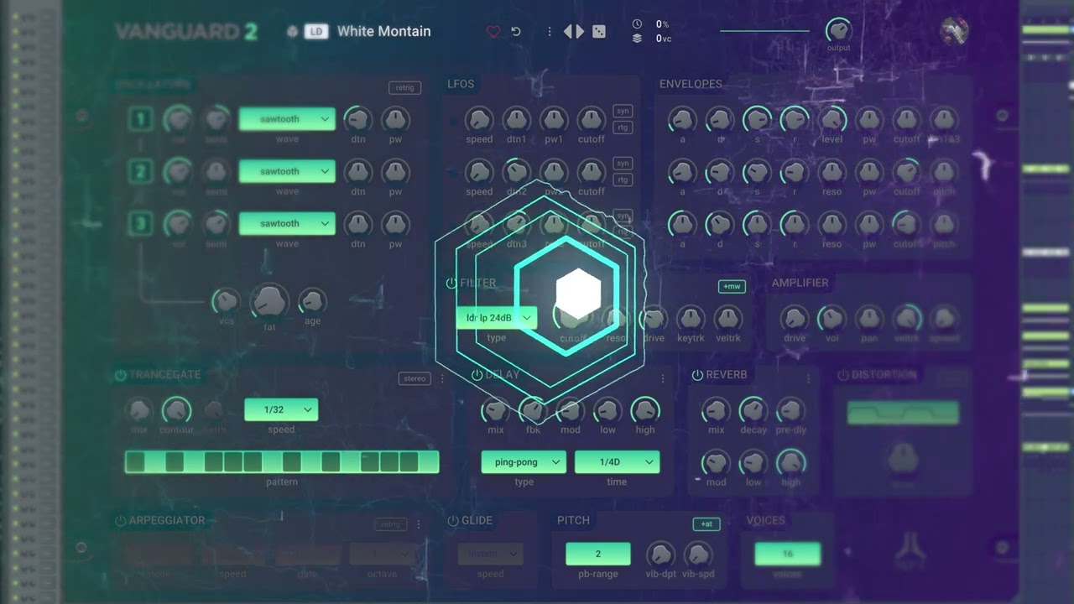
Task: Click the Trancegate stereo button
Action: pos(414,379)
